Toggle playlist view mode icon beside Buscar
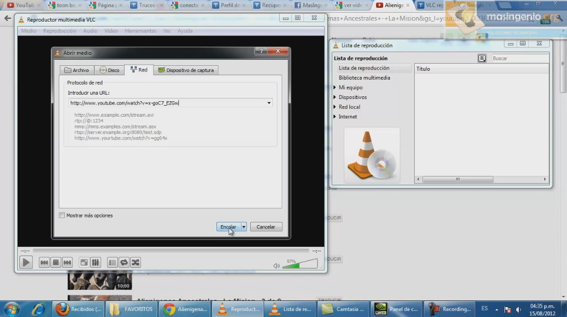Screen dimensions: 567x317 coord(482,58)
